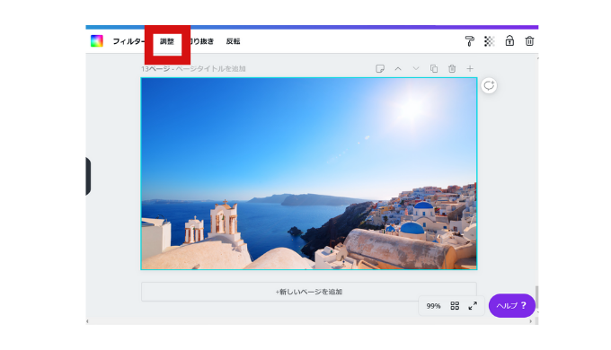
Task: Click the comment refresh bubble beside image
Action: coord(489,85)
